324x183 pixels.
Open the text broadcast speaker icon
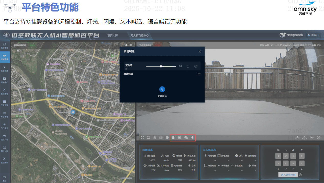186,138
